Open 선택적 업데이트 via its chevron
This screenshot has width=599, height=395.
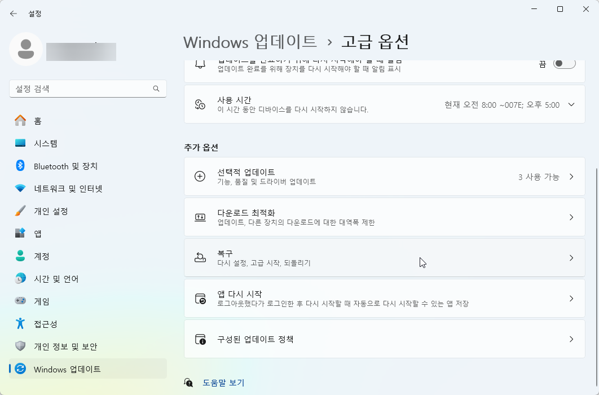(x=571, y=177)
